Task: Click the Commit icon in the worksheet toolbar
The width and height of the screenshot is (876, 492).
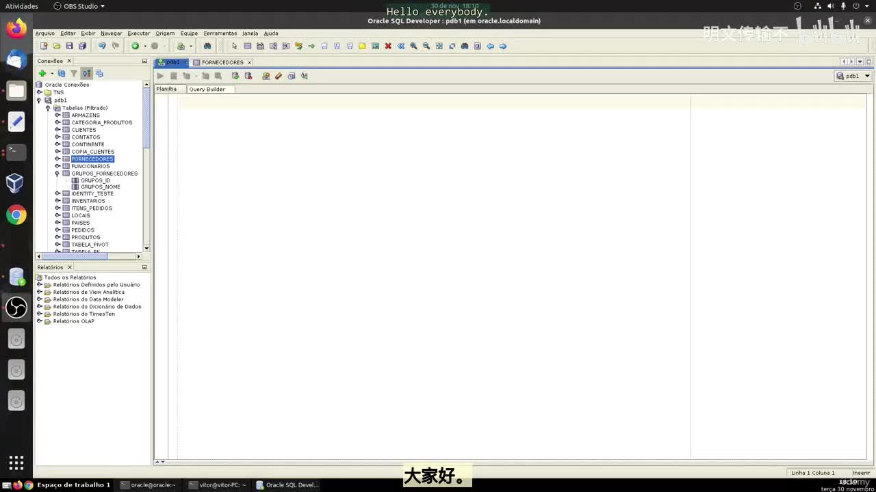Action: 235,76
